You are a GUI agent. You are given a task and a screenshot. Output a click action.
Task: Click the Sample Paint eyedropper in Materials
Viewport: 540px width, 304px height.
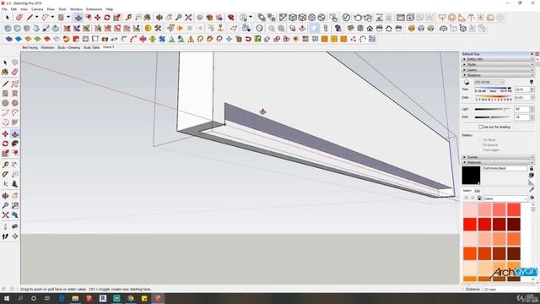click(532, 190)
